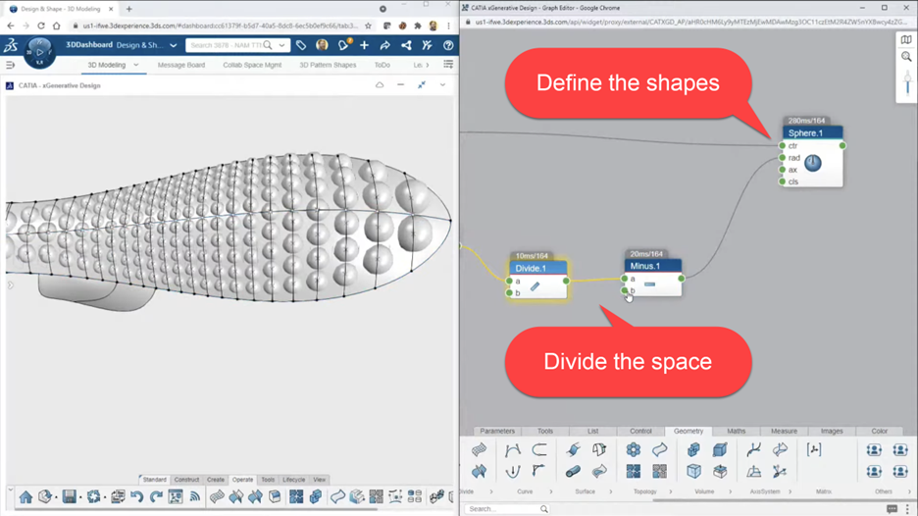Viewport: 918px width, 516px height.
Task: Click the Save floppy-disk icon
Action: click(69, 496)
